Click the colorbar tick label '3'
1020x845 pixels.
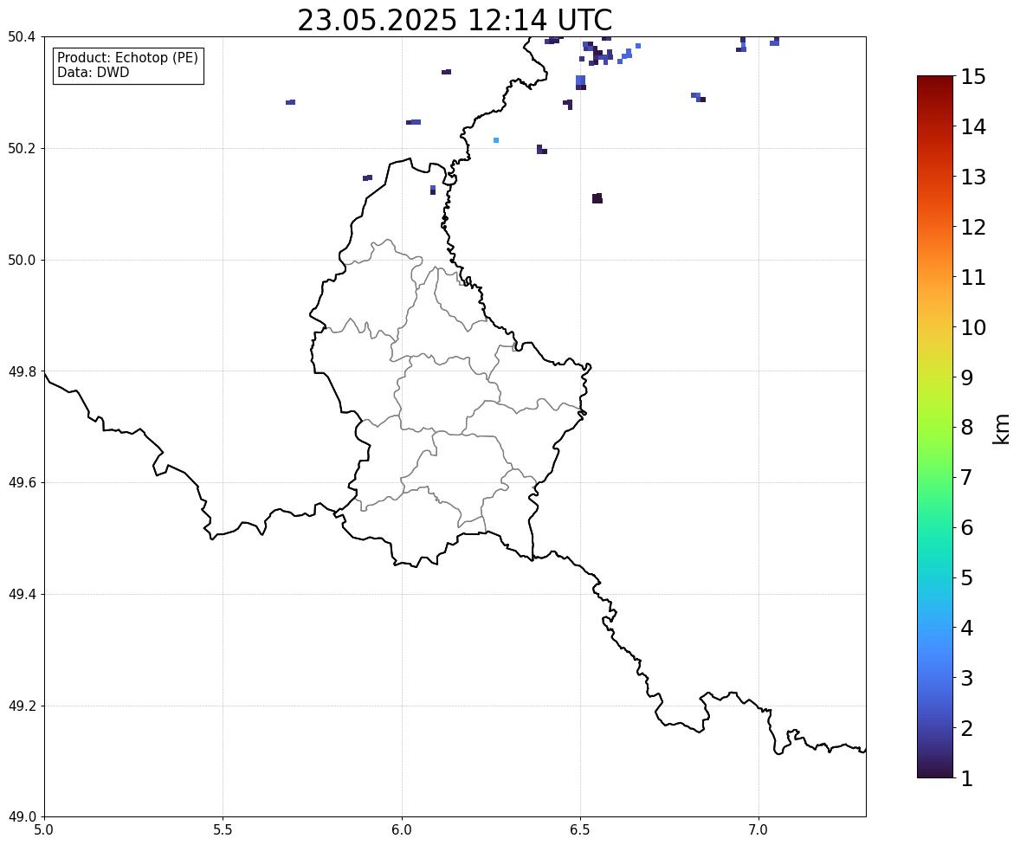(967, 678)
